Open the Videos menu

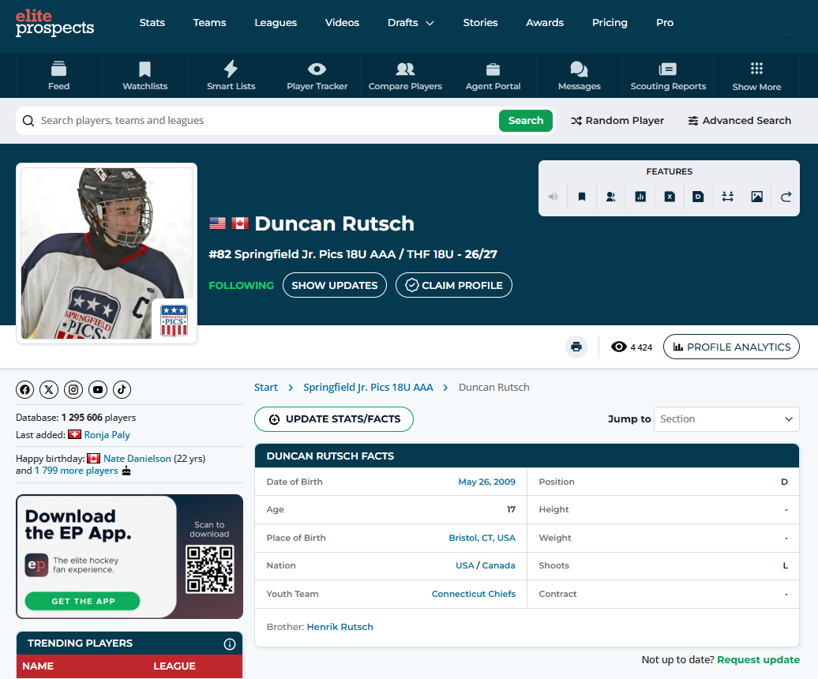[342, 22]
